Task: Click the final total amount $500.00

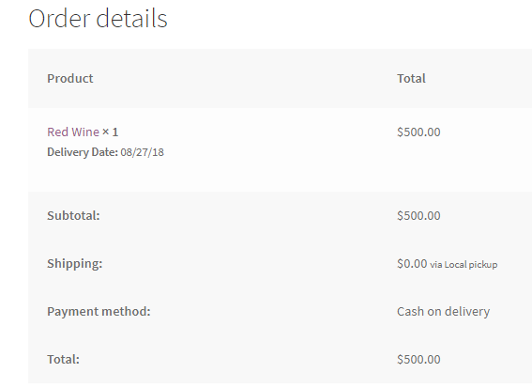Action: point(418,359)
